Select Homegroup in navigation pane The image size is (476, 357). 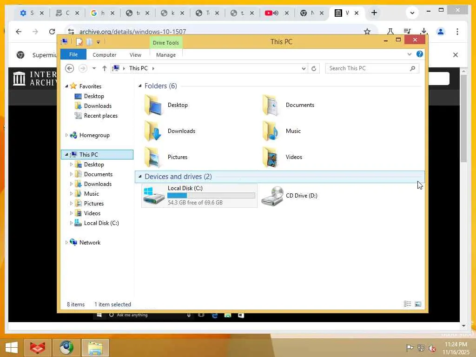coord(90,135)
